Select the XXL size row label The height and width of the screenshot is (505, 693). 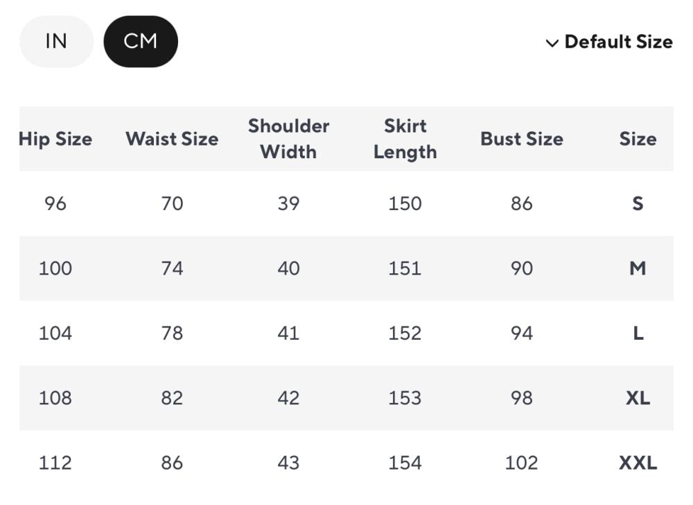(x=638, y=463)
